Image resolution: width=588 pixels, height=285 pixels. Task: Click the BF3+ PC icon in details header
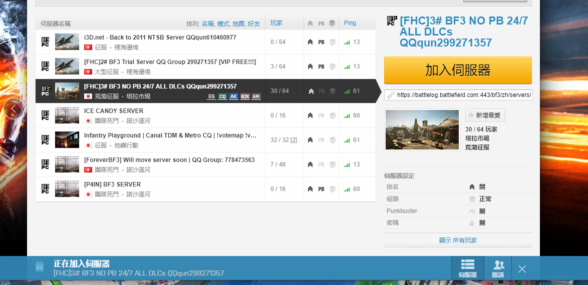point(392,20)
